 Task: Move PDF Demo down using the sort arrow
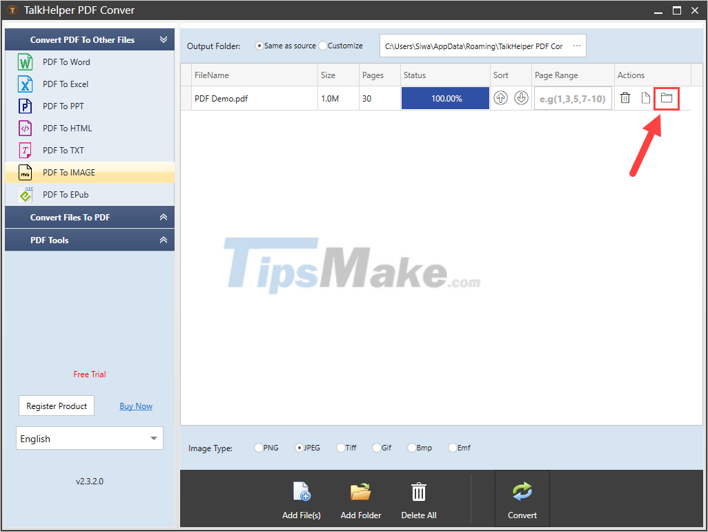pyautogui.click(x=522, y=98)
